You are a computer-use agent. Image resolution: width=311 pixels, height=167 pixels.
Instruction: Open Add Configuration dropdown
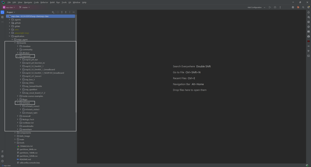(x=256, y=7)
